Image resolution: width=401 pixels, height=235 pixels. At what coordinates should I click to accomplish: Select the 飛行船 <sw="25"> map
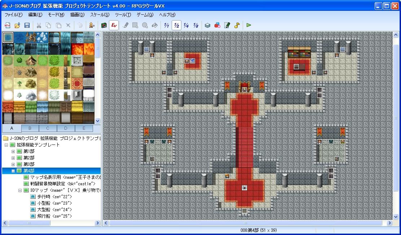(x=51, y=216)
